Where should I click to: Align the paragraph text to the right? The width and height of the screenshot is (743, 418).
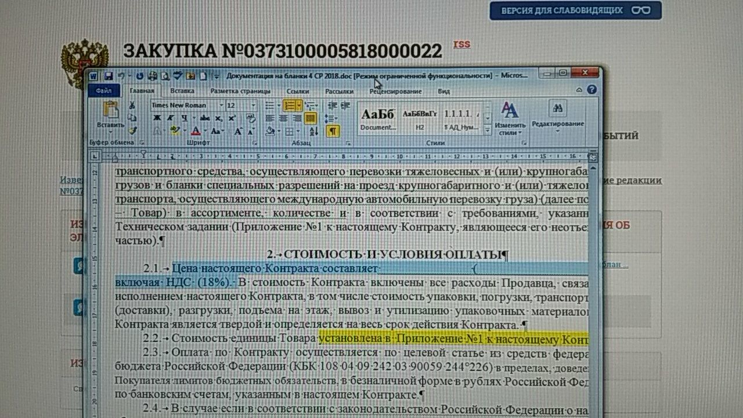click(297, 118)
